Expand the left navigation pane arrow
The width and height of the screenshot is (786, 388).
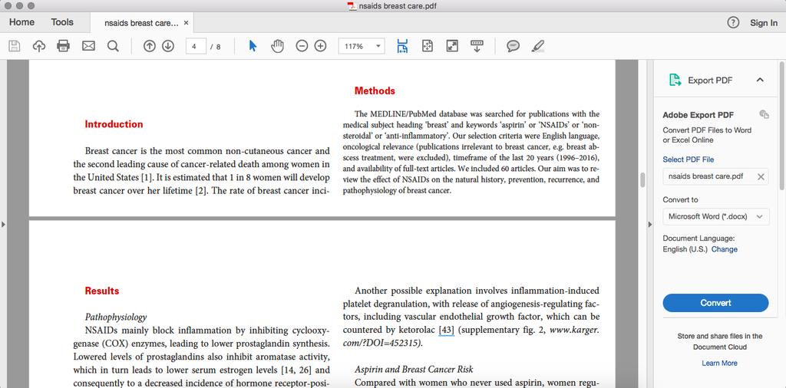(3, 225)
